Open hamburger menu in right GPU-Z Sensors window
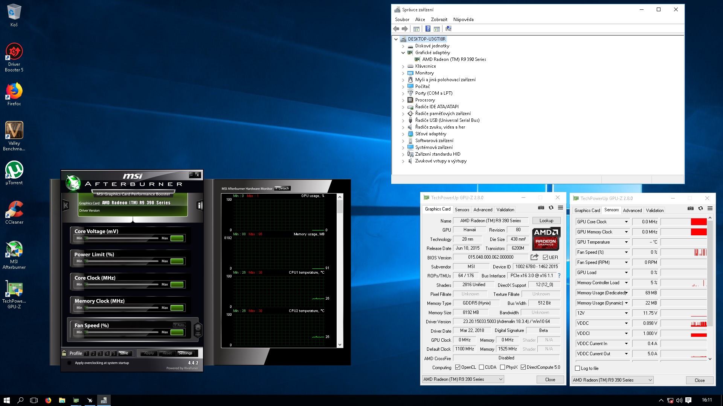This screenshot has width=723, height=406. click(710, 208)
